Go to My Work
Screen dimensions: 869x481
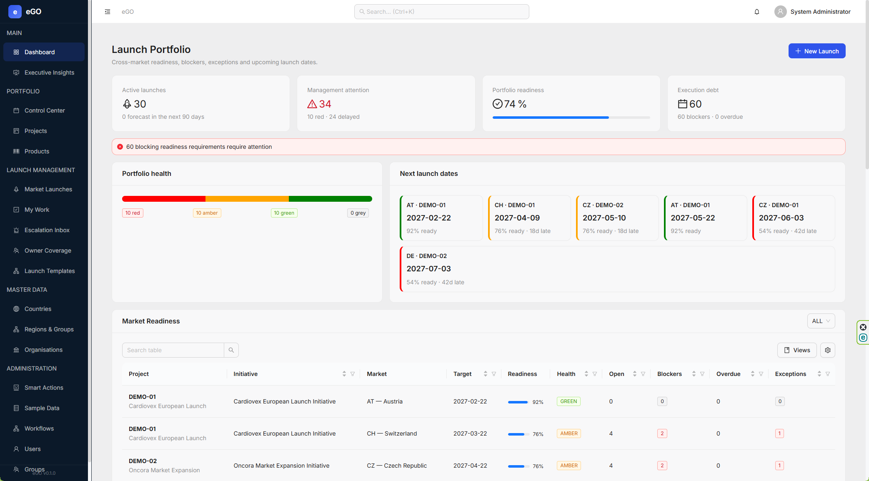click(44, 210)
